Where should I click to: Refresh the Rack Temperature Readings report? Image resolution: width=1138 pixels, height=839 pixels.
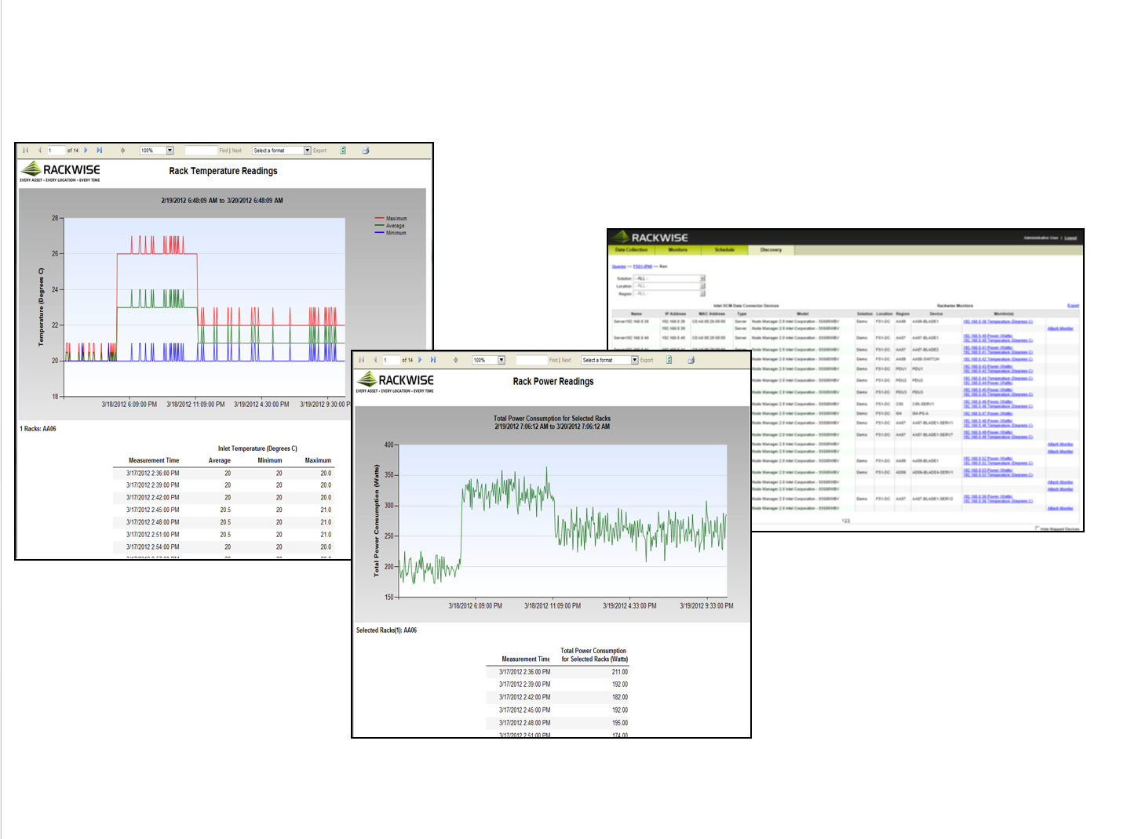click(343, 151)
